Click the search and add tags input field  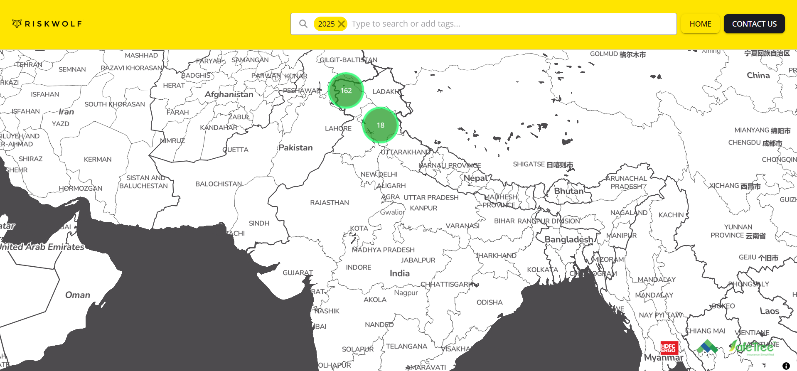pos(511,24)
